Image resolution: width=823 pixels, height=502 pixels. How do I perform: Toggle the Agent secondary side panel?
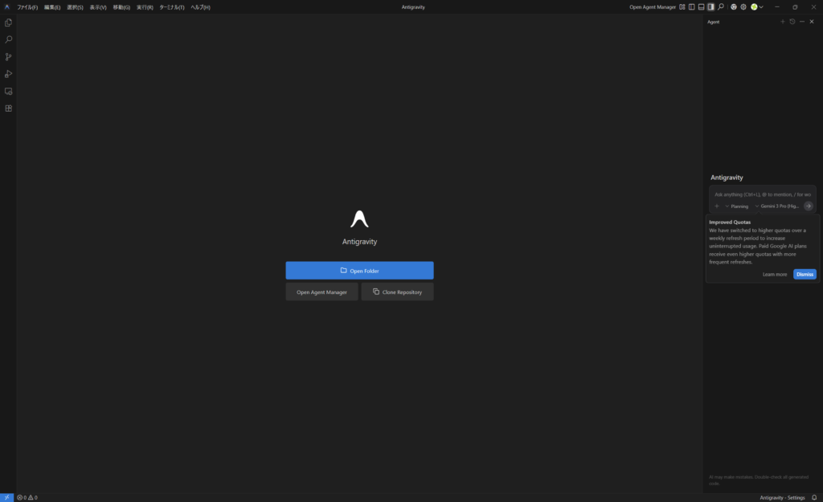point(710,7)
